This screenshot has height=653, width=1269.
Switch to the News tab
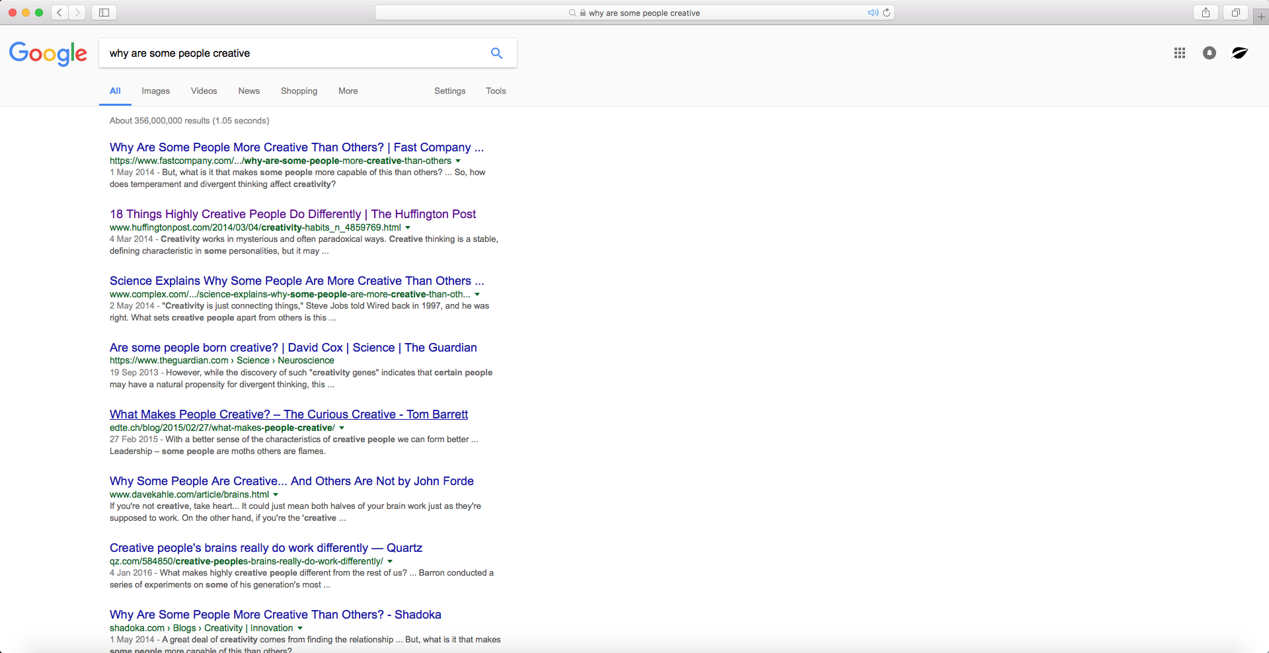(x=249, y=91)
